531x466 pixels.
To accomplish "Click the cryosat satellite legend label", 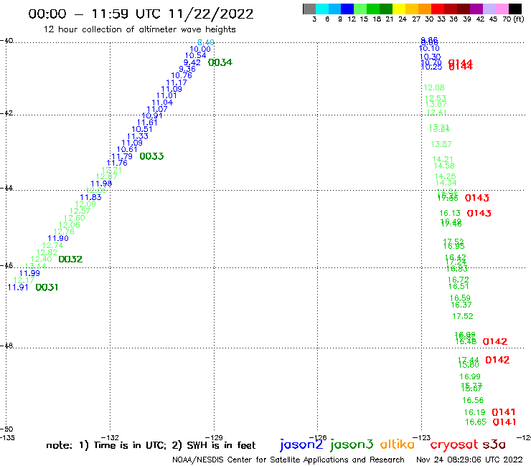I will (454, 444).
